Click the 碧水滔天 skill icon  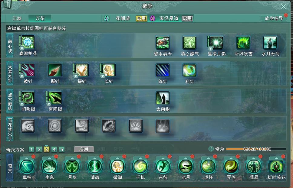[163, 43]
